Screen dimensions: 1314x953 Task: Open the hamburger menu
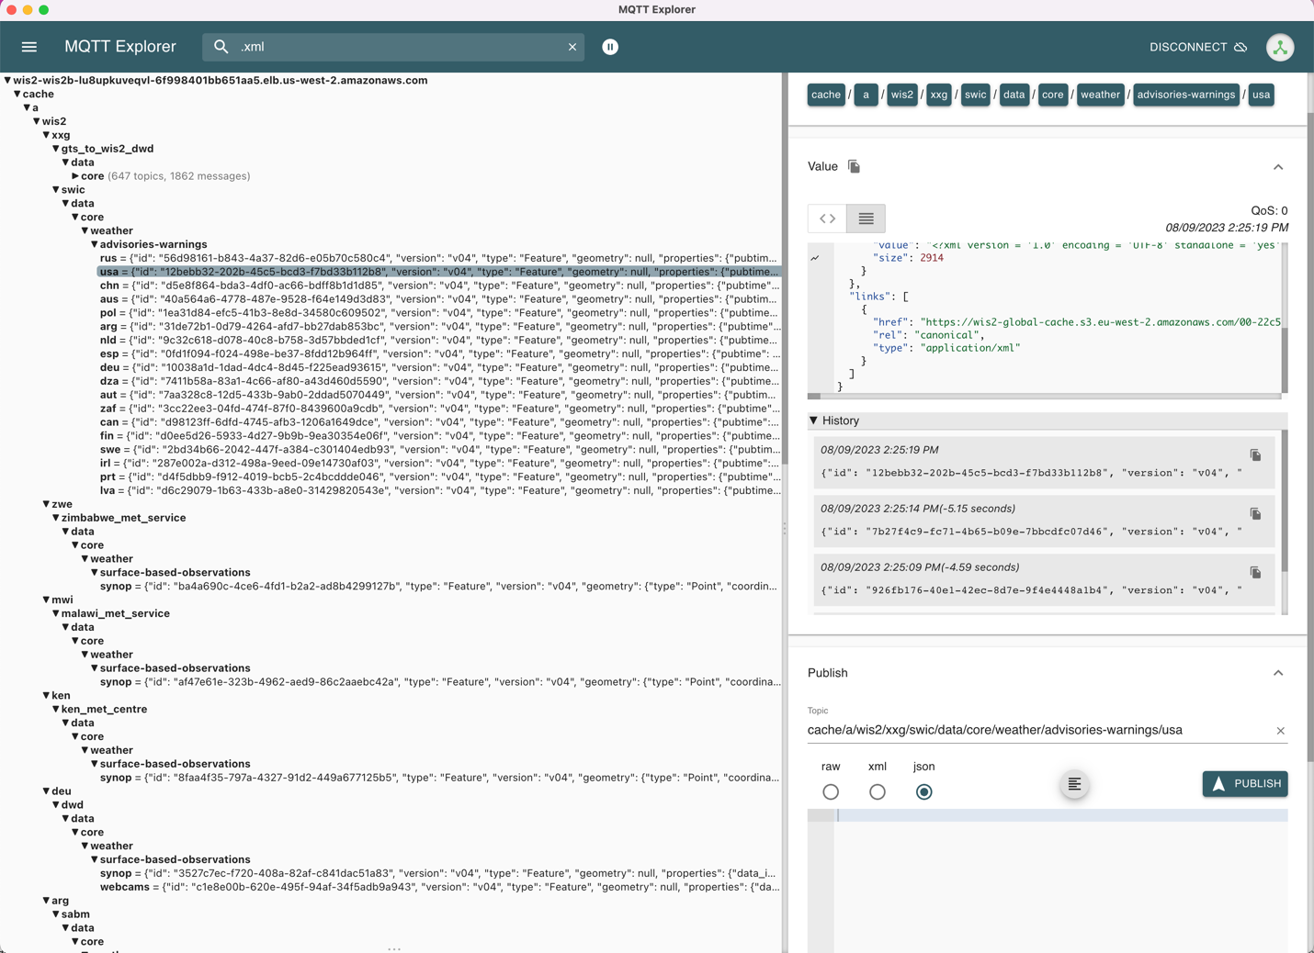pos(29,47)
